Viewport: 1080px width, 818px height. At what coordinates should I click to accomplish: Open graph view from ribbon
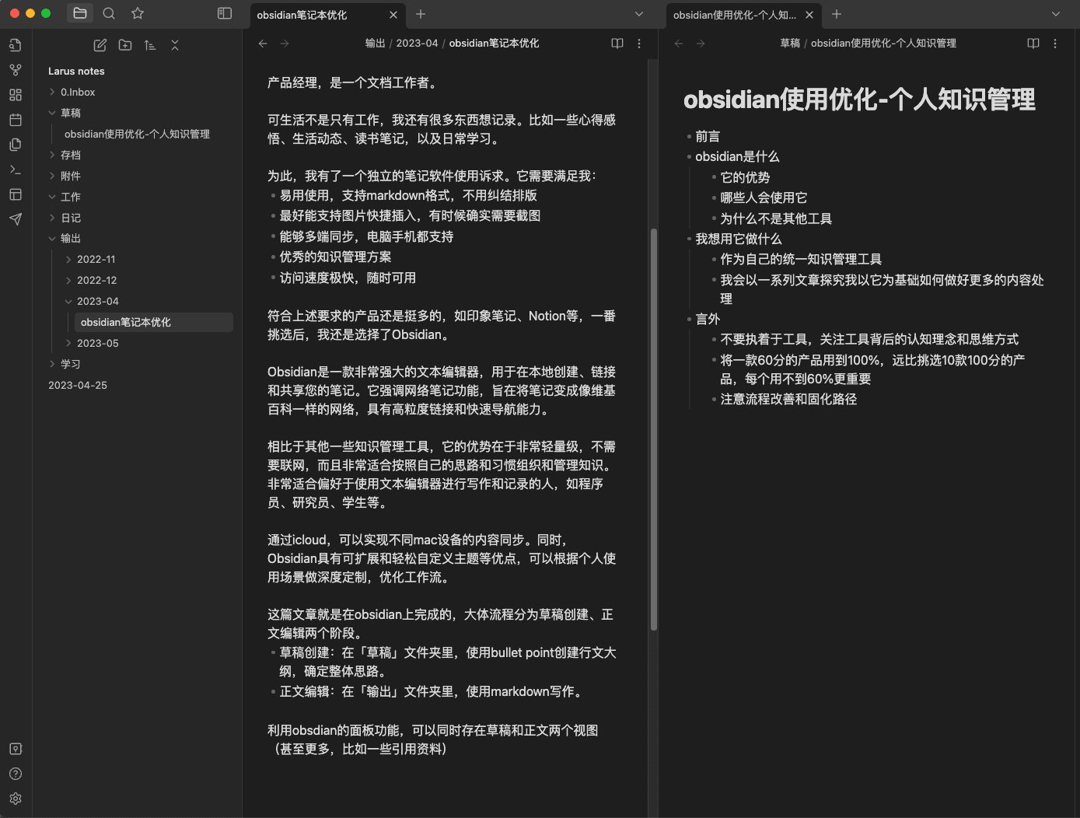click(x=16, y=70)
